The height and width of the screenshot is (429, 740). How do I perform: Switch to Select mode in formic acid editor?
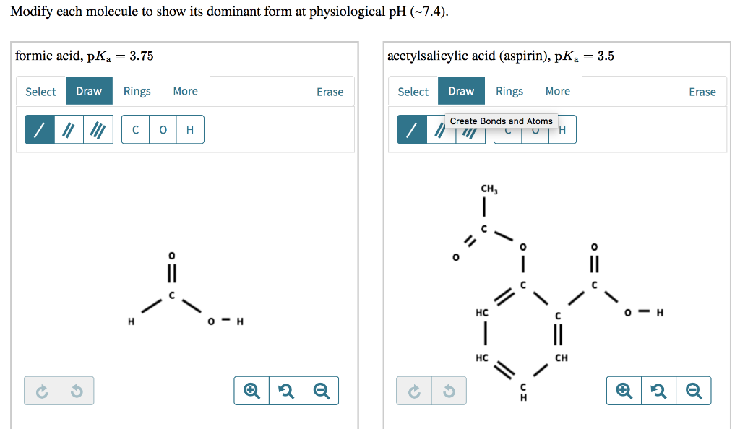click(x=40, y=91)
